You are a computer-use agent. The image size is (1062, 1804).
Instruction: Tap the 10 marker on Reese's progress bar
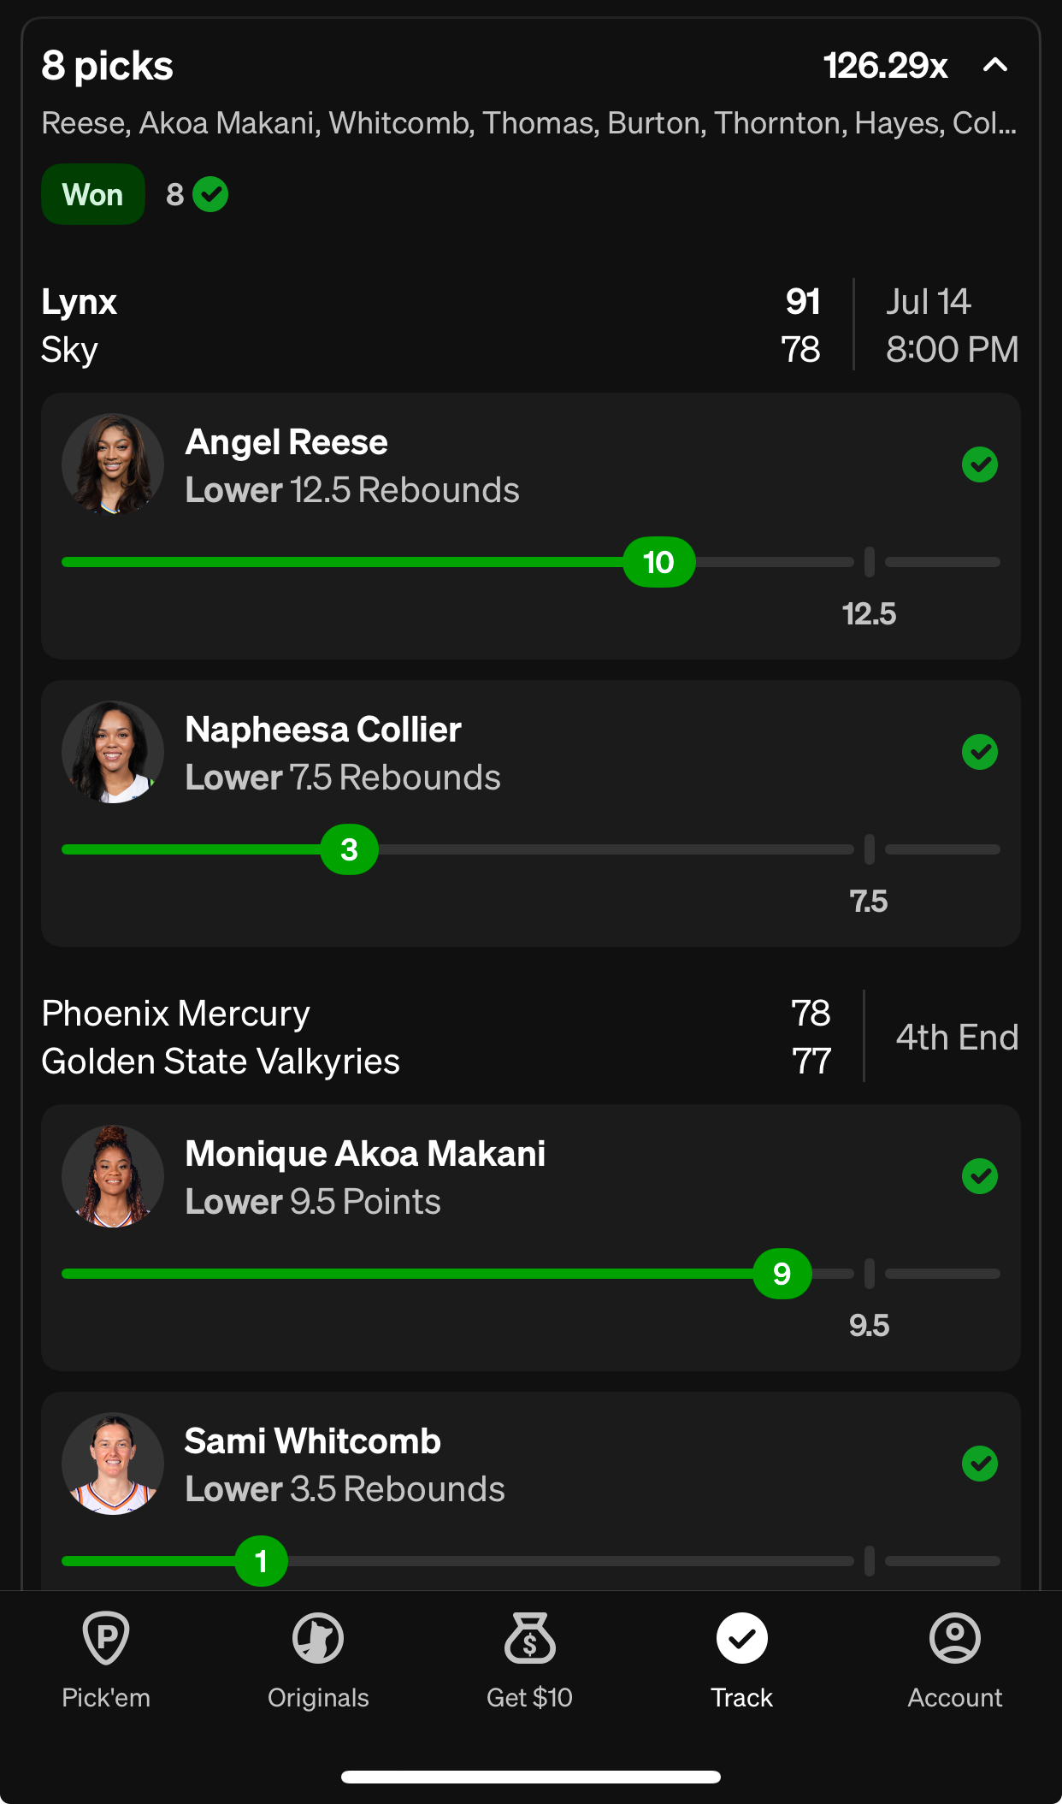(659, 562)
